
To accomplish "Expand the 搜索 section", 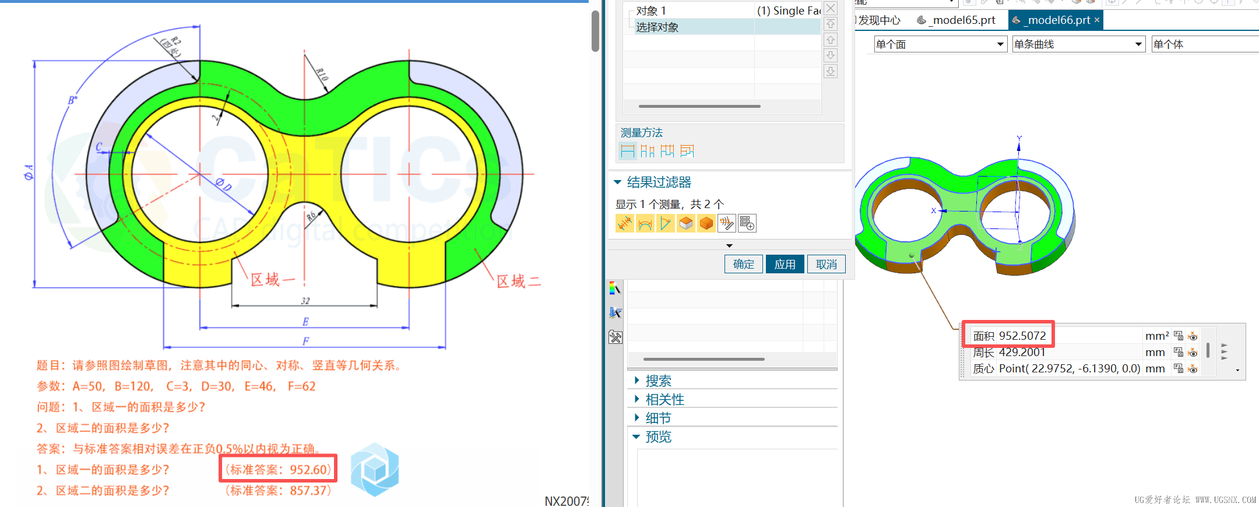I will (x=636, y=381).
